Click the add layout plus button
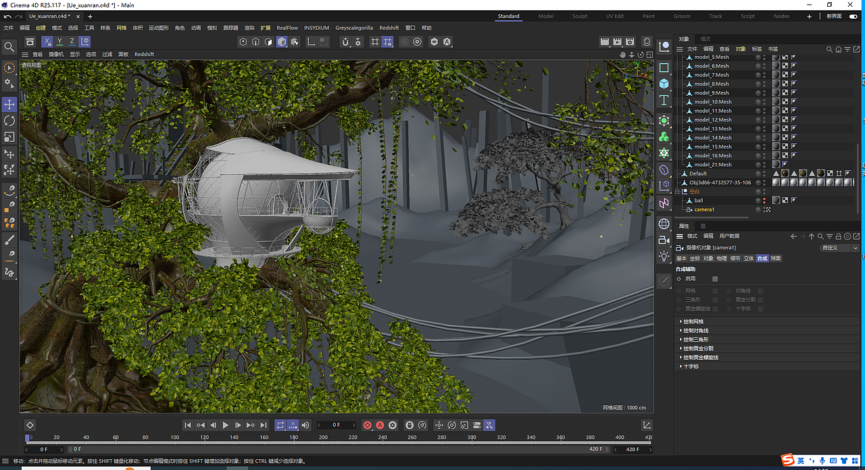865x470 pixels. [810, 16]
